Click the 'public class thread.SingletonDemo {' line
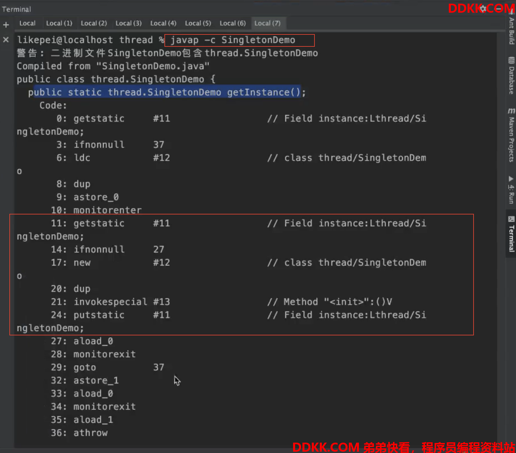 (116, 79)
